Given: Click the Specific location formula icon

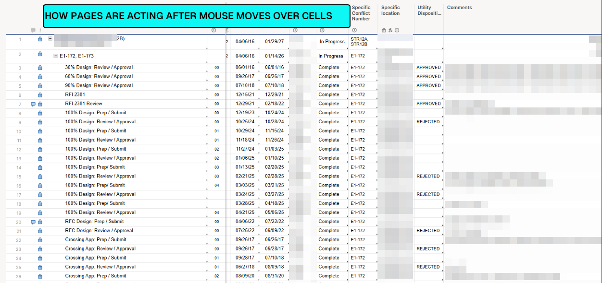Looking at the screenshot, I should (x=390, y=30).
